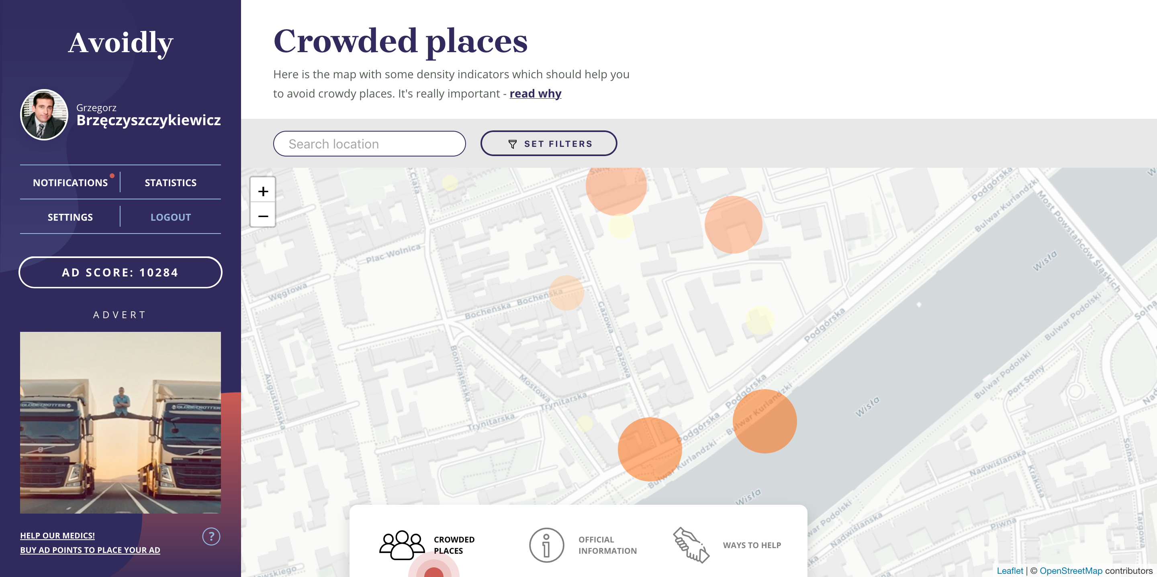Screen dimensions: 1157x577
Task: Click the orange density circle on Bulwar Kurlandzki
Action: pos(765,421)
